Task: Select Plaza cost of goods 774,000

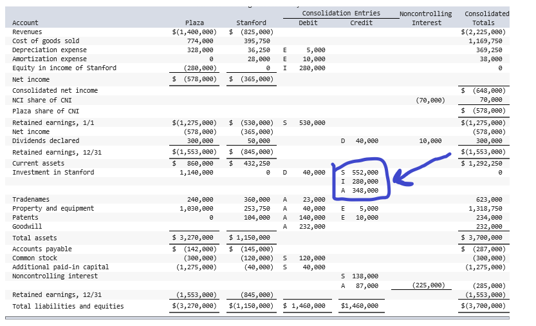Action: point(200,41)
